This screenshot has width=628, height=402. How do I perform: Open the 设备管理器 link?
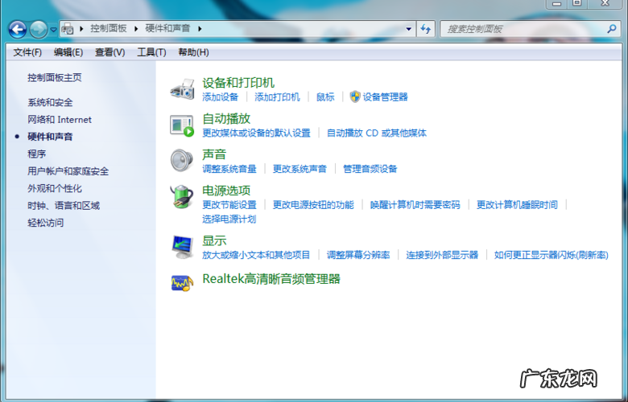[385, 97]
